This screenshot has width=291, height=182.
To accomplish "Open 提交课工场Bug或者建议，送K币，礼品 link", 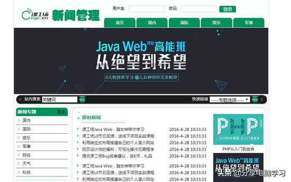I will click(117, 156).
